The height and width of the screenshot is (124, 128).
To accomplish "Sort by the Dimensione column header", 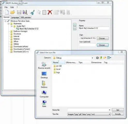I will [x=96, y=63].
